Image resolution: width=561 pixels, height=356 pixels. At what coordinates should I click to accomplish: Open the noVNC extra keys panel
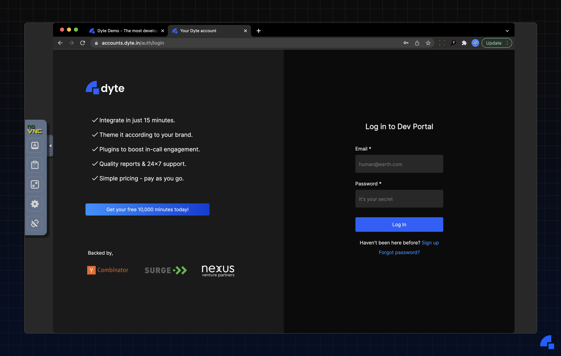(x=35, y=145)
